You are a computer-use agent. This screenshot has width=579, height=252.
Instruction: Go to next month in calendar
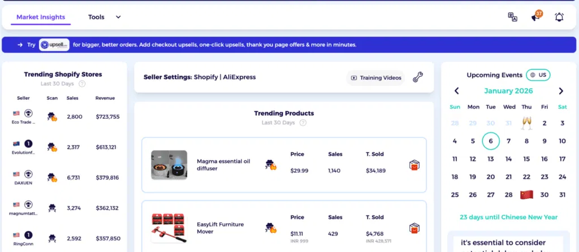[561, 91]
